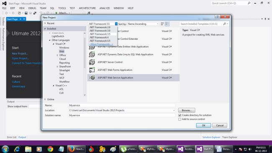Screen dimensions: 272x153
Task: Click ASP.NET Dynamic Data Linq to SQL icon
Action: click(92, 54)
